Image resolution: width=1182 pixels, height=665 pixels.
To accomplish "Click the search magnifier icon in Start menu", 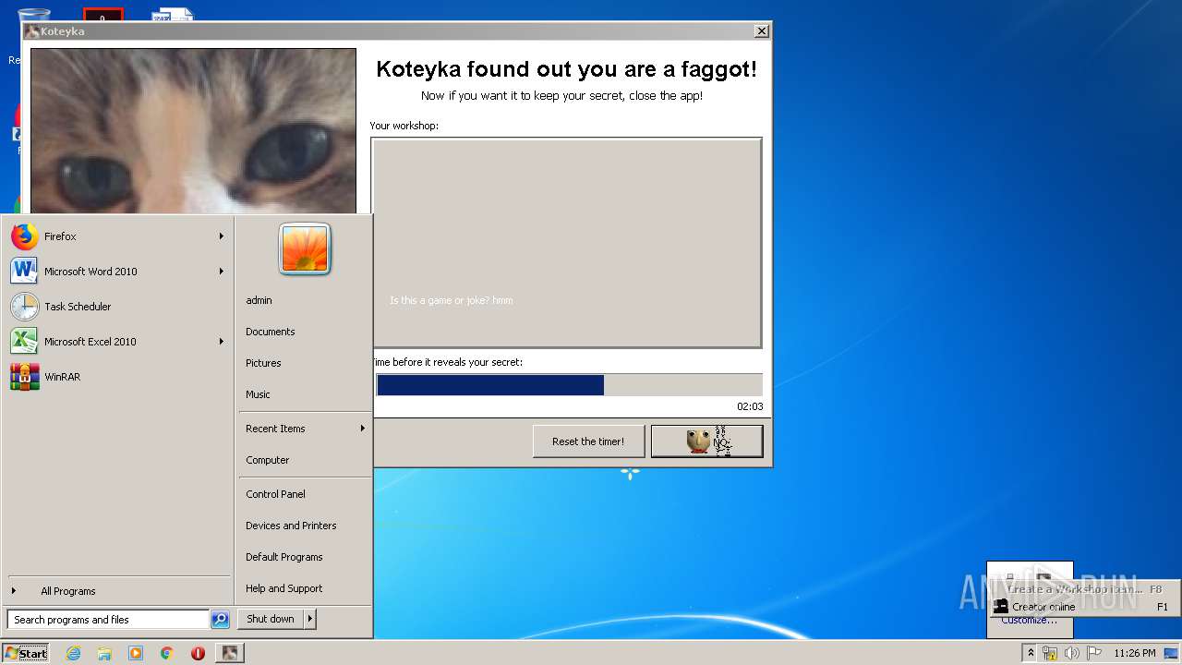I will [220, 620].
